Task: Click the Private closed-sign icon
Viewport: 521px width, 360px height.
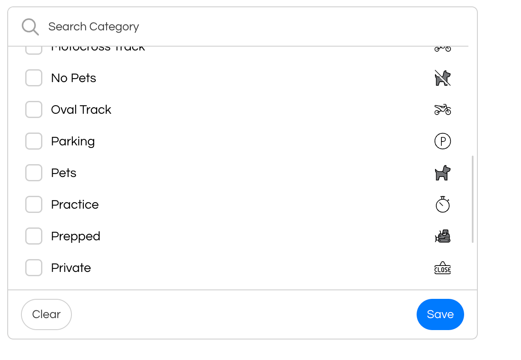Action: click(x=442, y=268)
